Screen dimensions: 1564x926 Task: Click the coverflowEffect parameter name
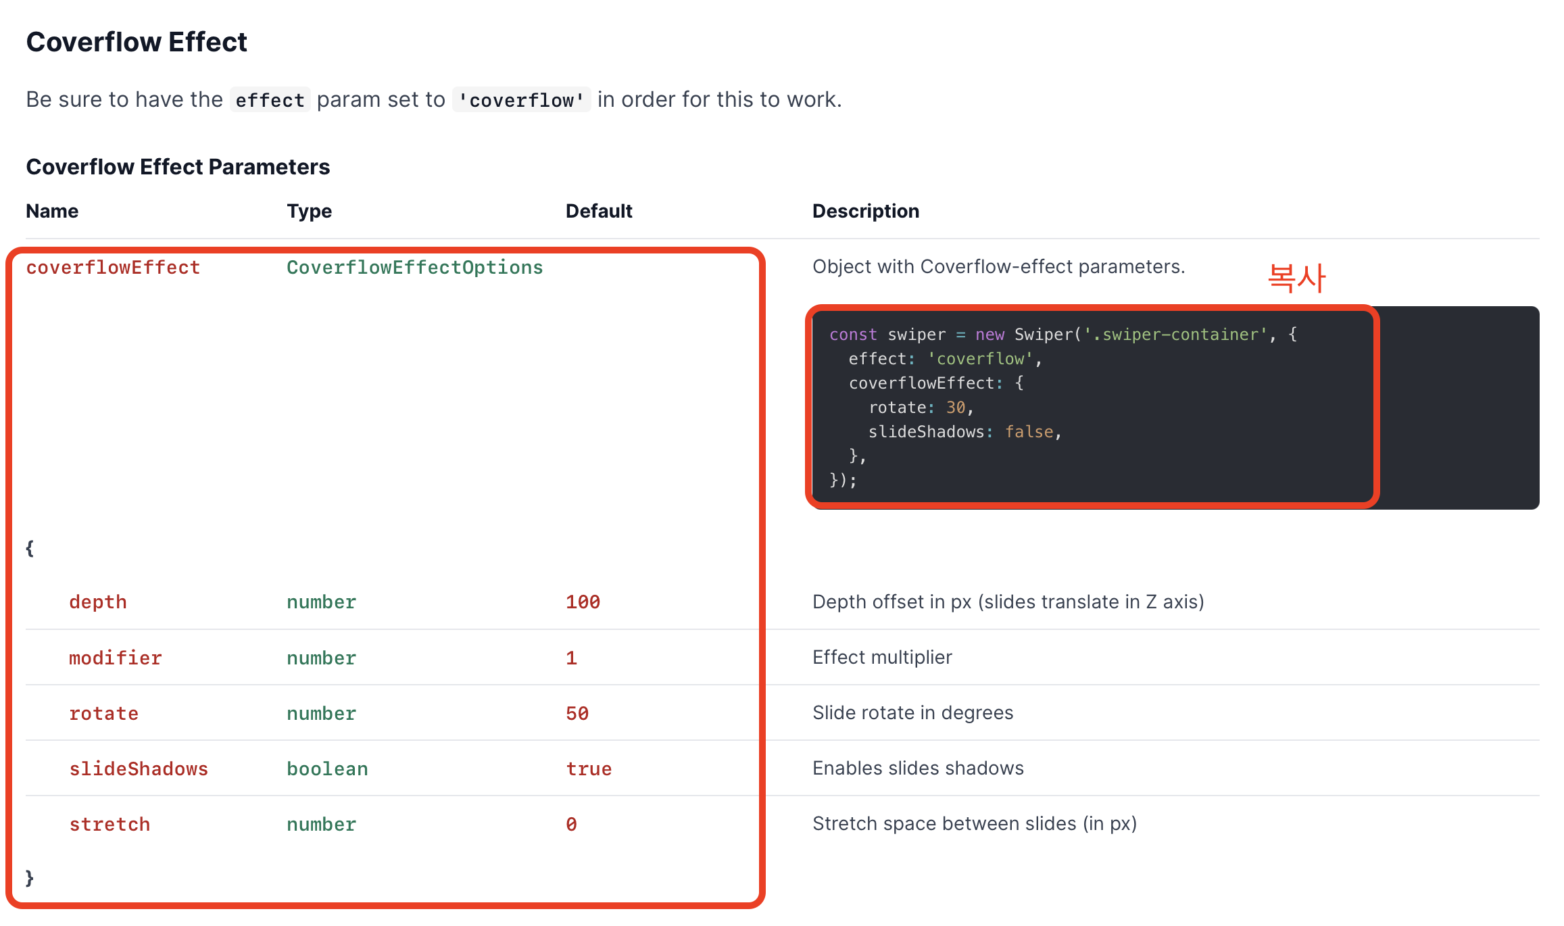(x=113, y=268)
